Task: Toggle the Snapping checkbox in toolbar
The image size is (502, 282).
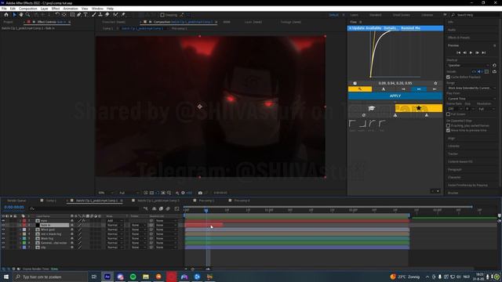Action: (162, 15)
